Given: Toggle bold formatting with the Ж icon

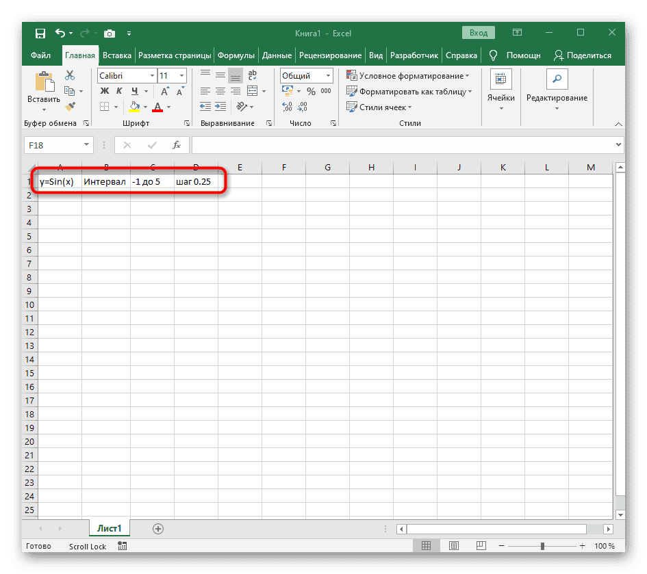Looking at the screenshot, I should pyautogui.click(x=104, y=90).
